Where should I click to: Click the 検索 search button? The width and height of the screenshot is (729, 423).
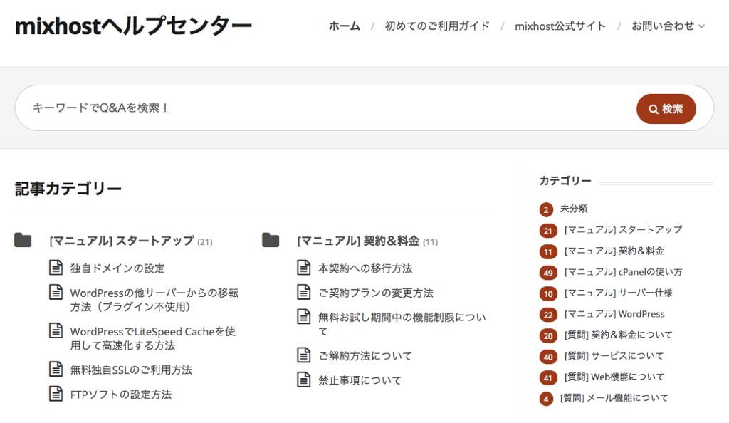click(x=666, y=109)
